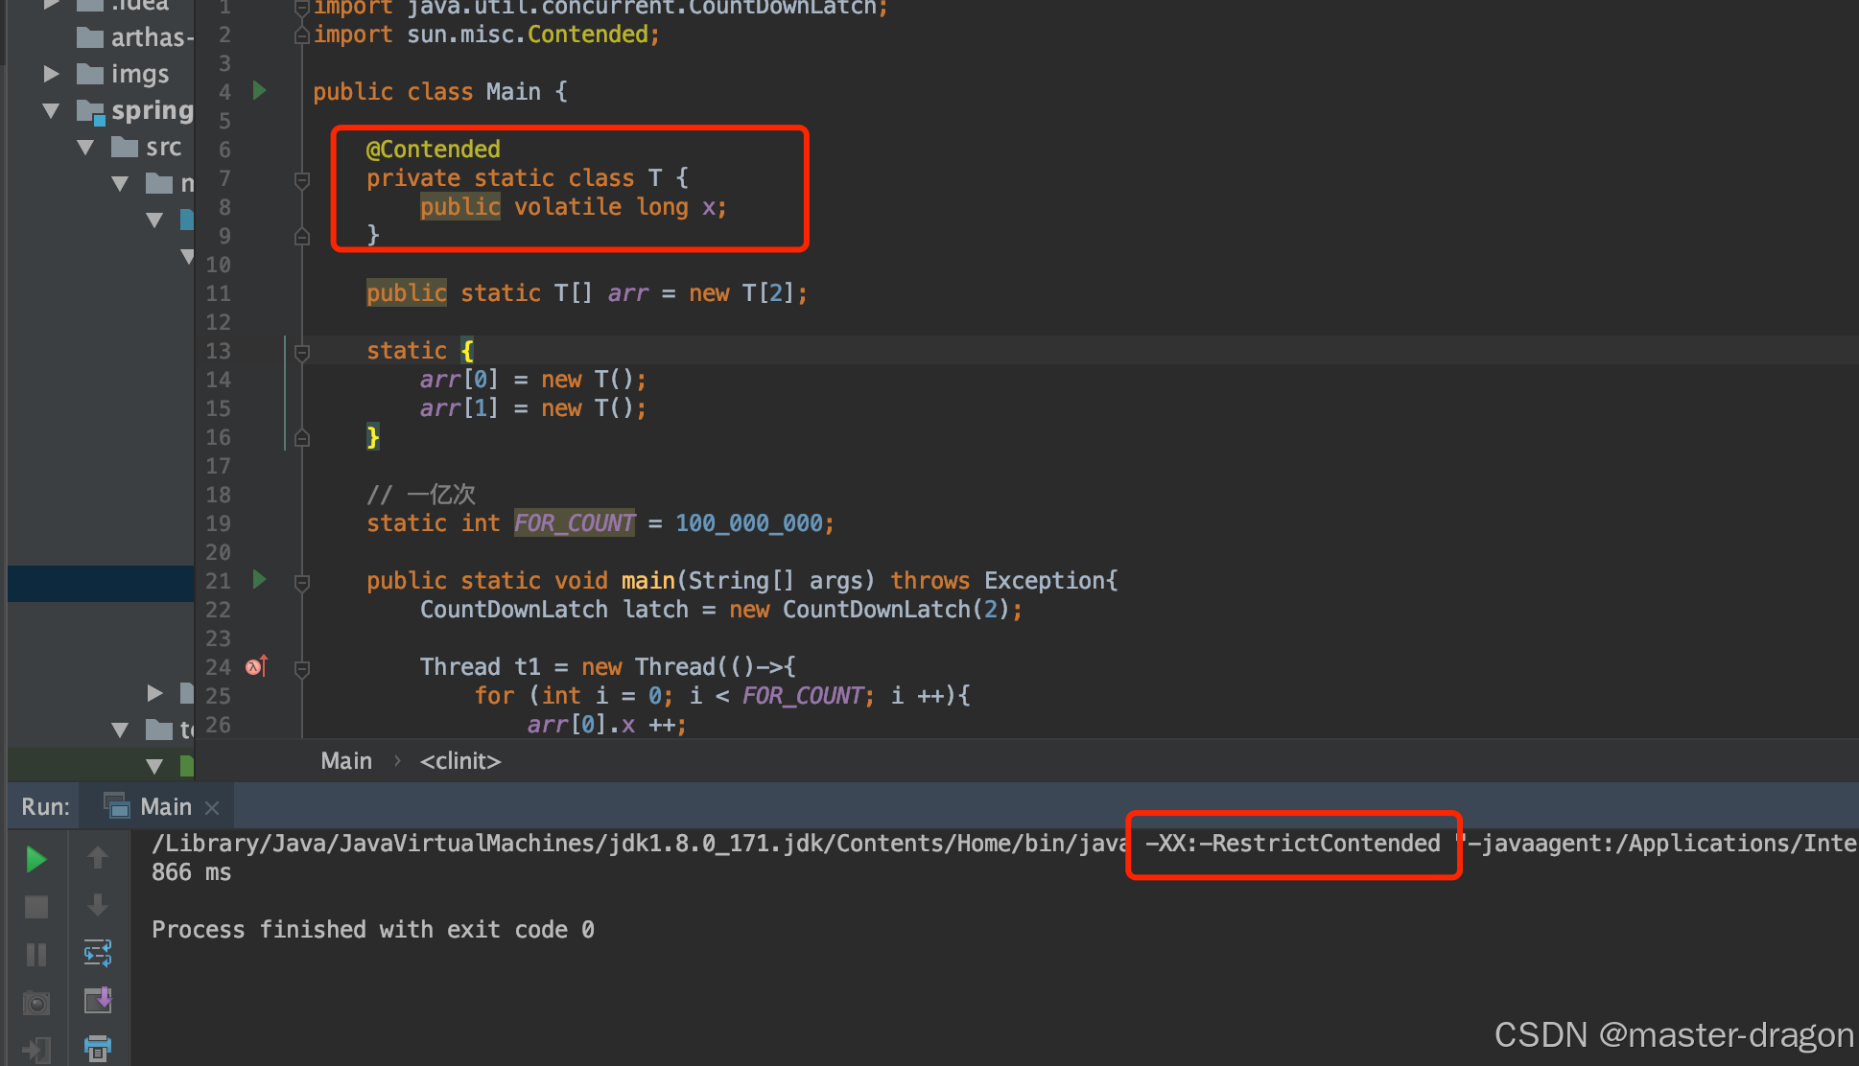Click the 'Run:' panel label
The height and width of the screenshot is (1066, 1859).
(45, 807)
